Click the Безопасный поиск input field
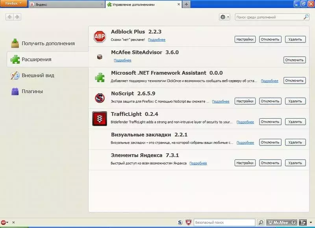 coord(224,222)
